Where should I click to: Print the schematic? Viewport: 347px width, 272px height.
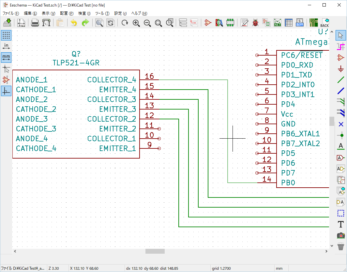tap(35, 23)
